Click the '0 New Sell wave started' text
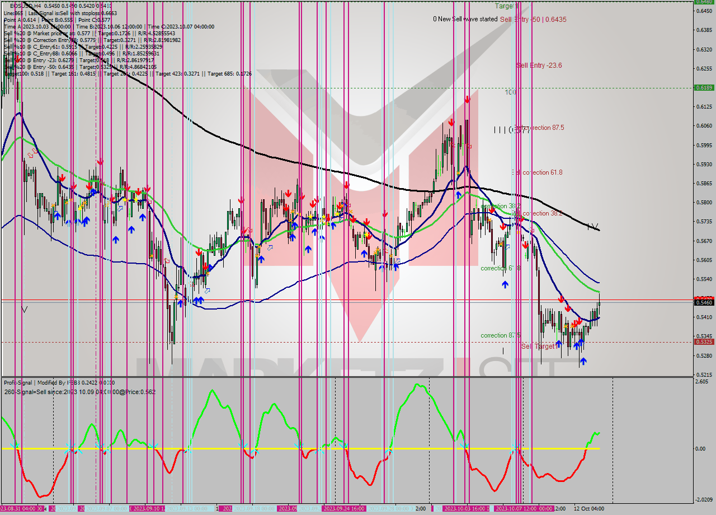The image size is (716, 515). tap(465, 19)
